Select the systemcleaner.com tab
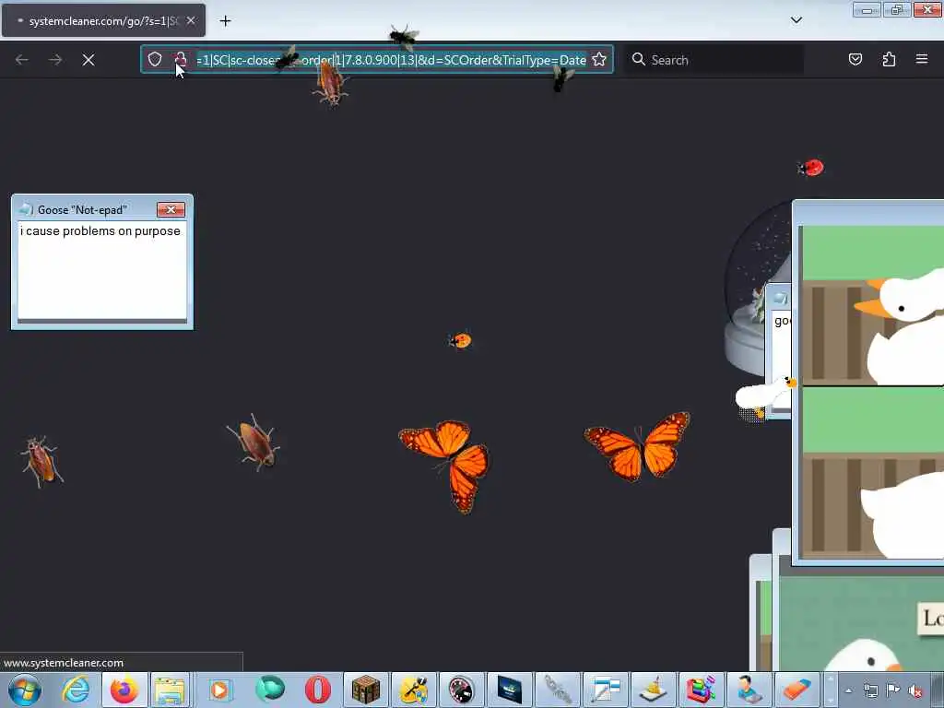The image size is (944, 708). (103, 20)
